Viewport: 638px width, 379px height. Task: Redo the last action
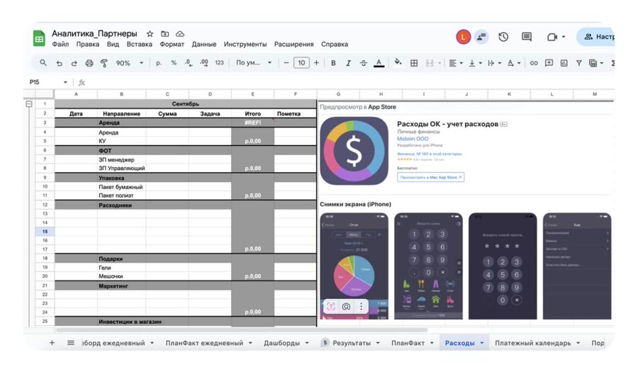tap(74, 63)
